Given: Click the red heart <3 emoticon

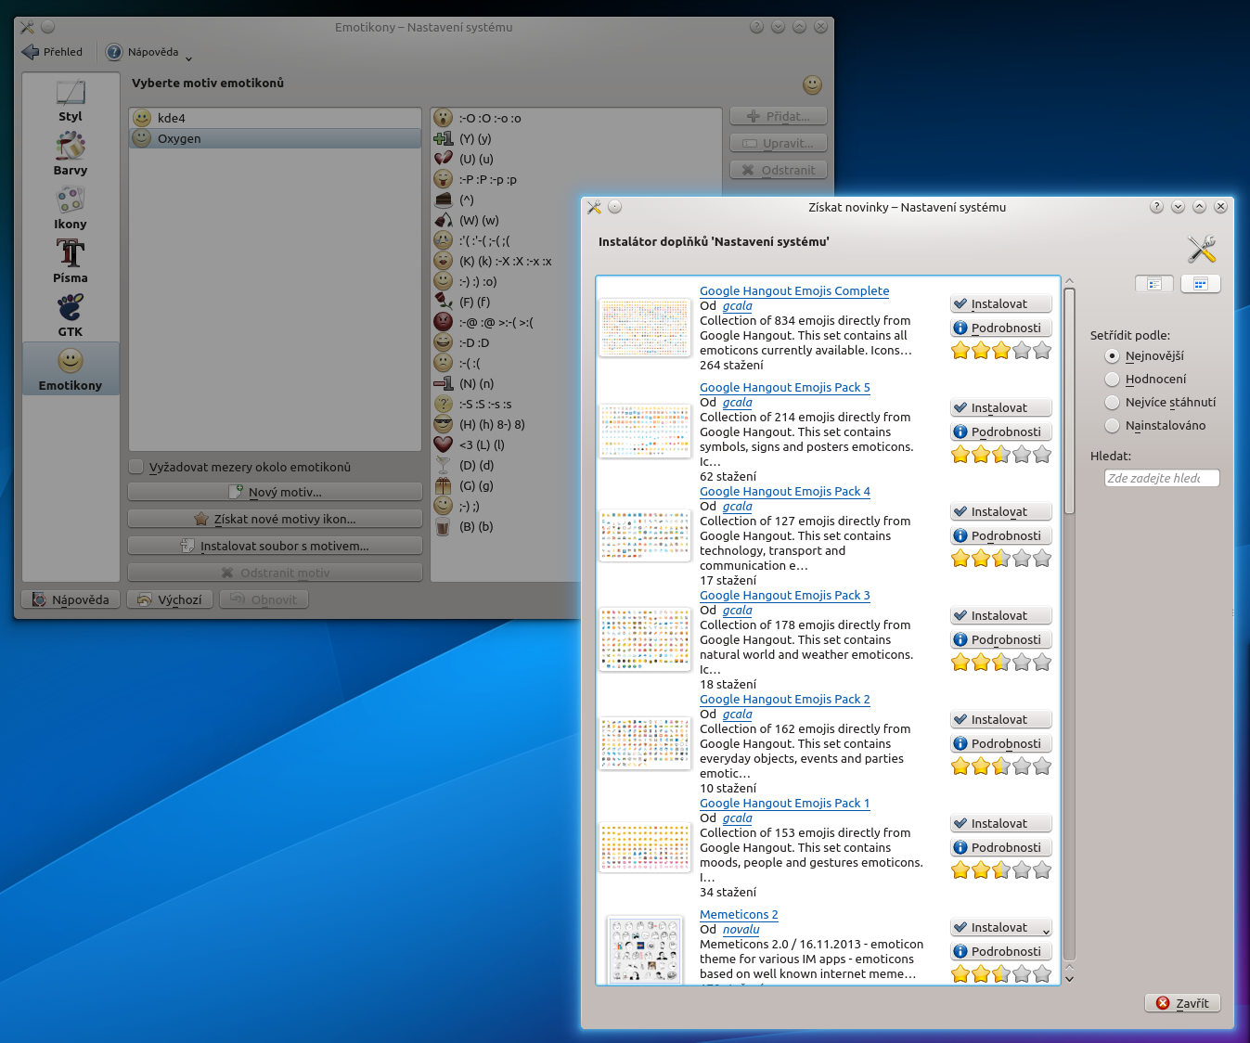Looking at the screenshot, I should point(444,444).
